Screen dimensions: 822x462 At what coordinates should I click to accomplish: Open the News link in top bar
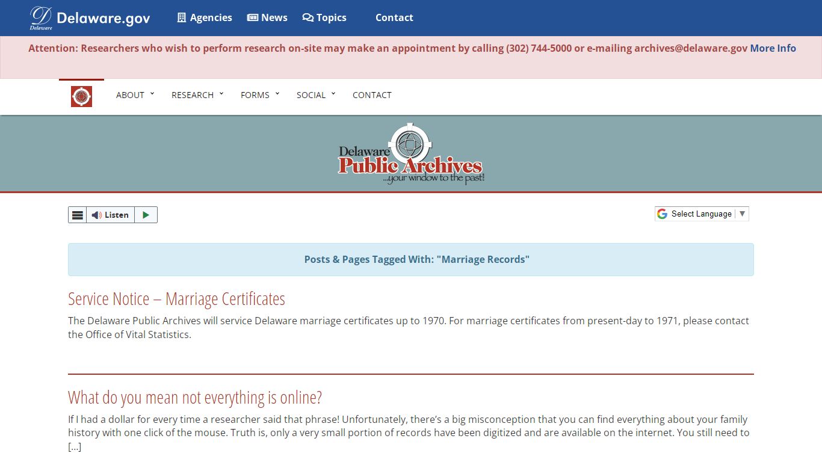tap(267, 17)
